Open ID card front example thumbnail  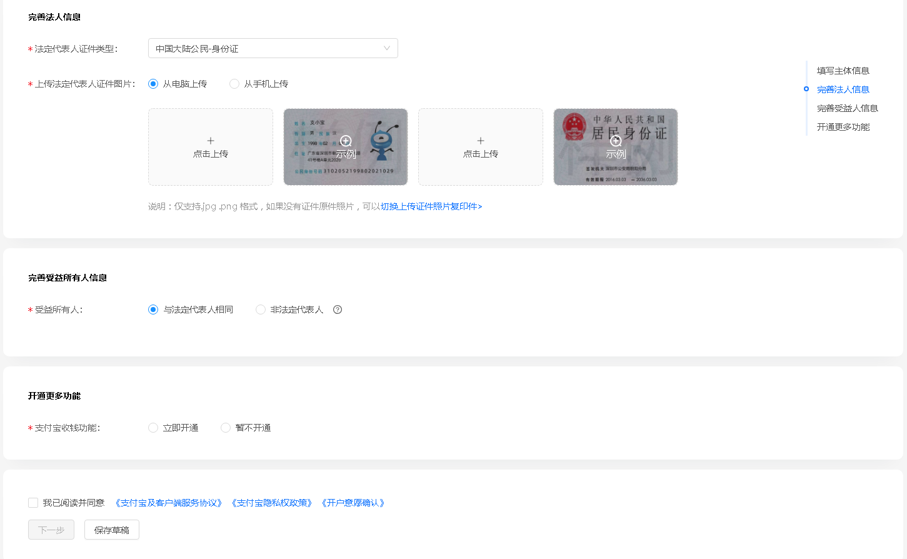346,147
